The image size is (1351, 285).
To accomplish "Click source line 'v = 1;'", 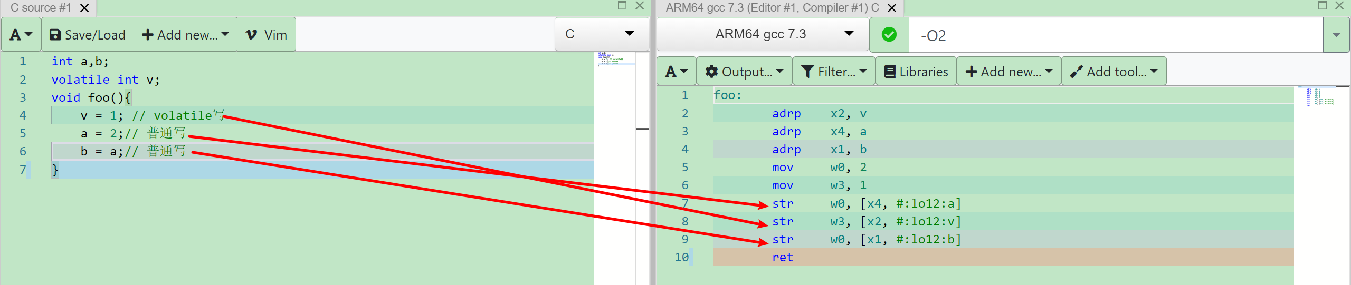I will point(102,115).
